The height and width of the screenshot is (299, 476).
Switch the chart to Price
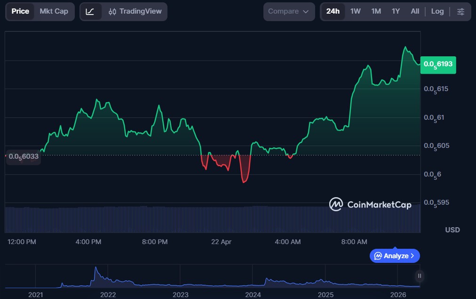(20, 11)
